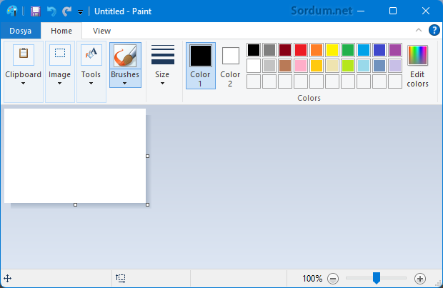Switch to the Home tab
The width and height of the screenshot is (443, 288).
point(61,31)
